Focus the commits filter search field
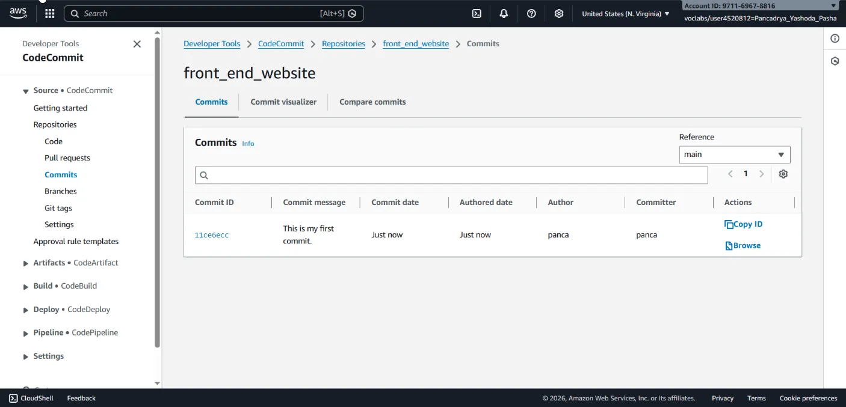 tap(451, 175)
